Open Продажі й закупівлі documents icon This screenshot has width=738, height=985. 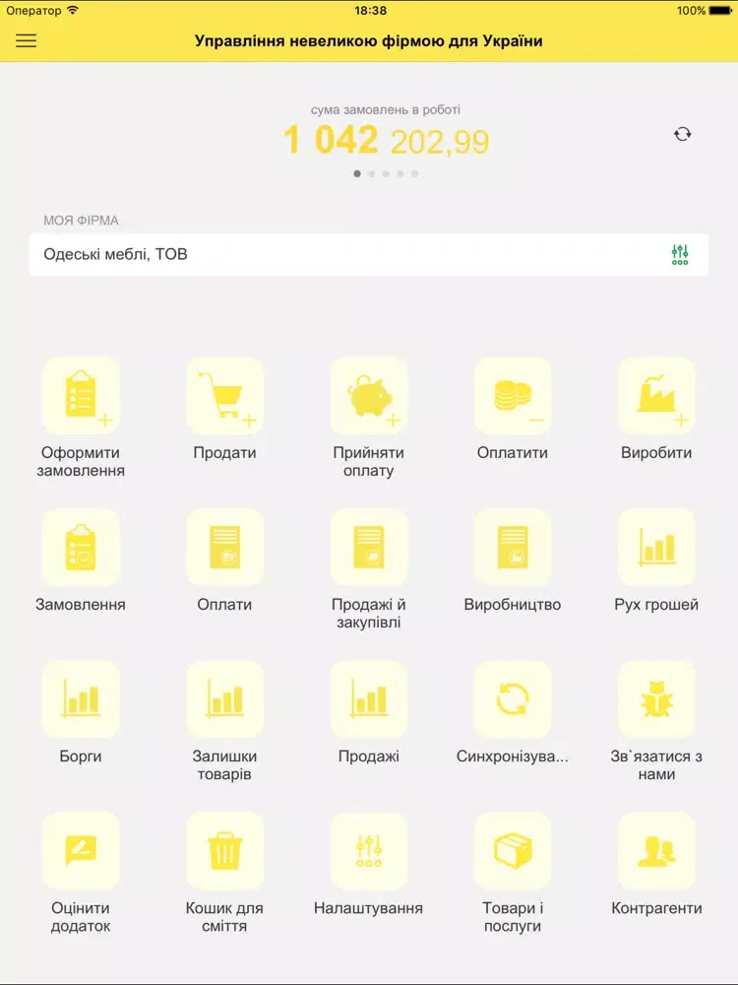point(369,547)
